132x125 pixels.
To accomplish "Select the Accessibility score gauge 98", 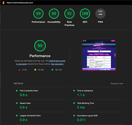I will tap(54, 13).
